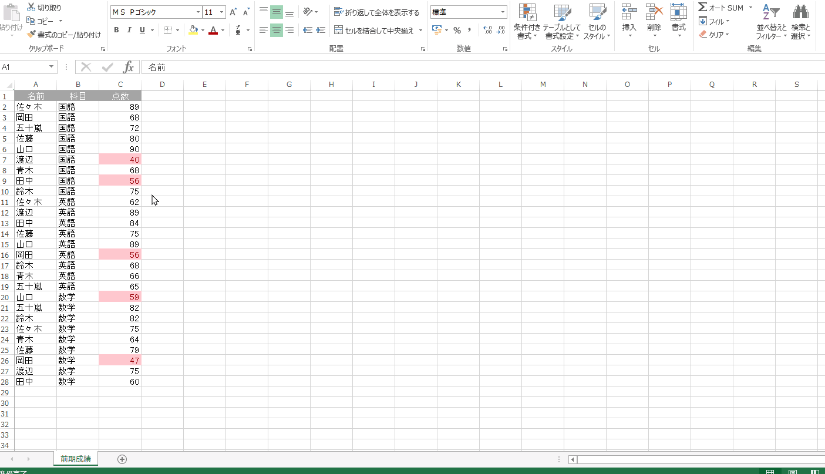Click the percent style button
The image size is (825, 474).
457,30
